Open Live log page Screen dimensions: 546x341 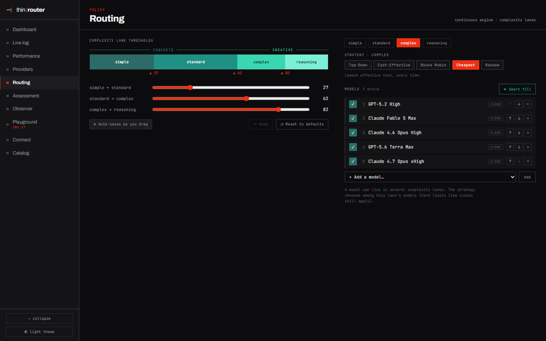tap(39, 43)
